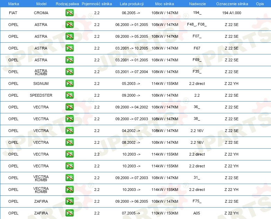Click the Oznaczenie silnika column header

(232, 4)
